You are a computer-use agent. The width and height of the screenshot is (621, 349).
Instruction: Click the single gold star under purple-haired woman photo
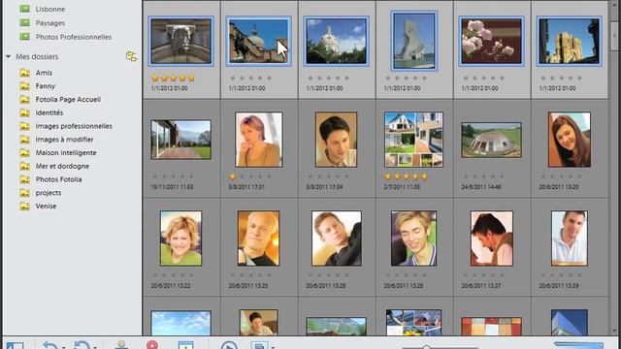point(233,176)
